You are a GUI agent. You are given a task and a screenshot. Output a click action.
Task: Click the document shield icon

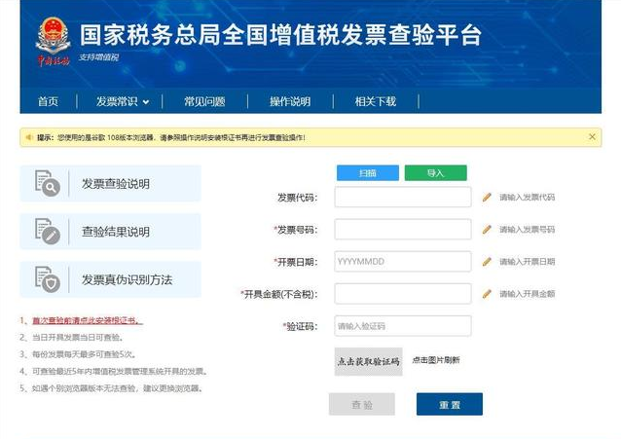click(x=47, y=279)
